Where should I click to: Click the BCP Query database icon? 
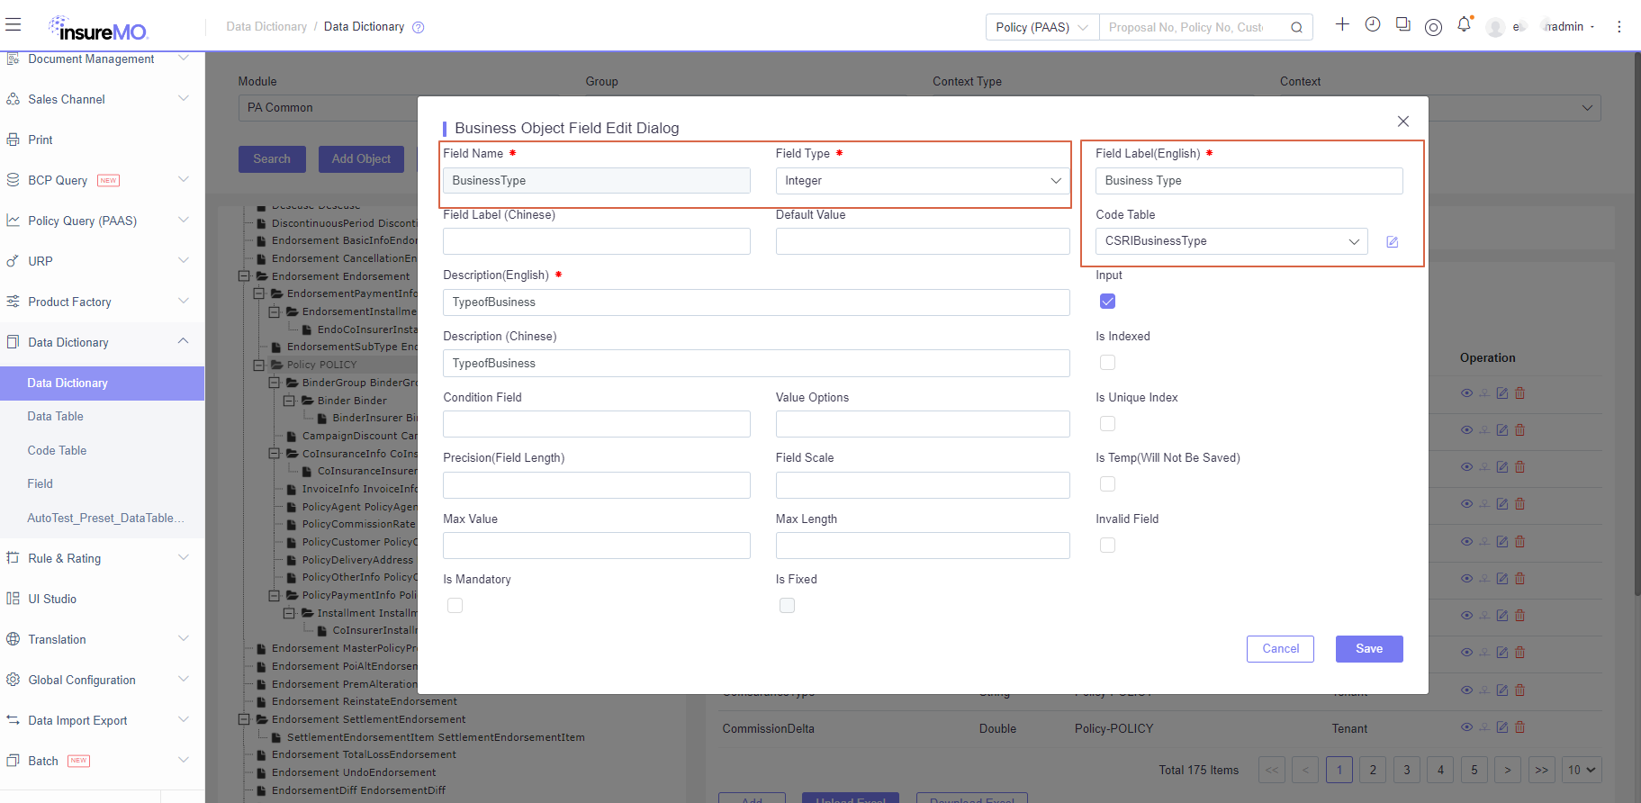tap(14, 180)
